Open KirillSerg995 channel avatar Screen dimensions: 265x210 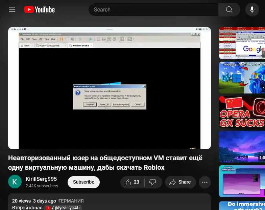click(15, 182)
